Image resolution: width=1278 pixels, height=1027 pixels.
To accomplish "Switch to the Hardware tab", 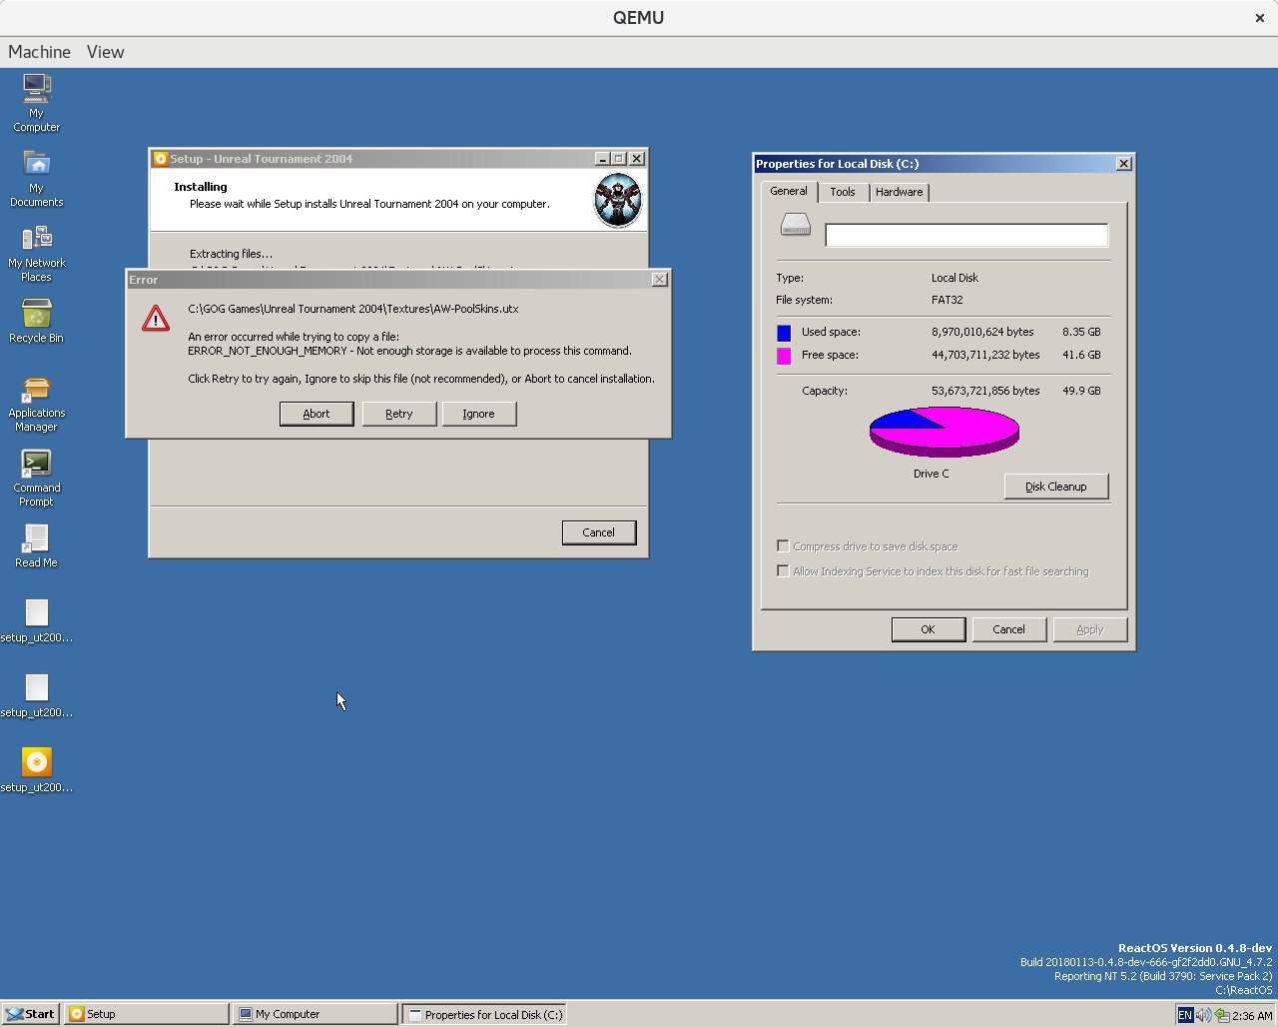I will pos(899,192).
